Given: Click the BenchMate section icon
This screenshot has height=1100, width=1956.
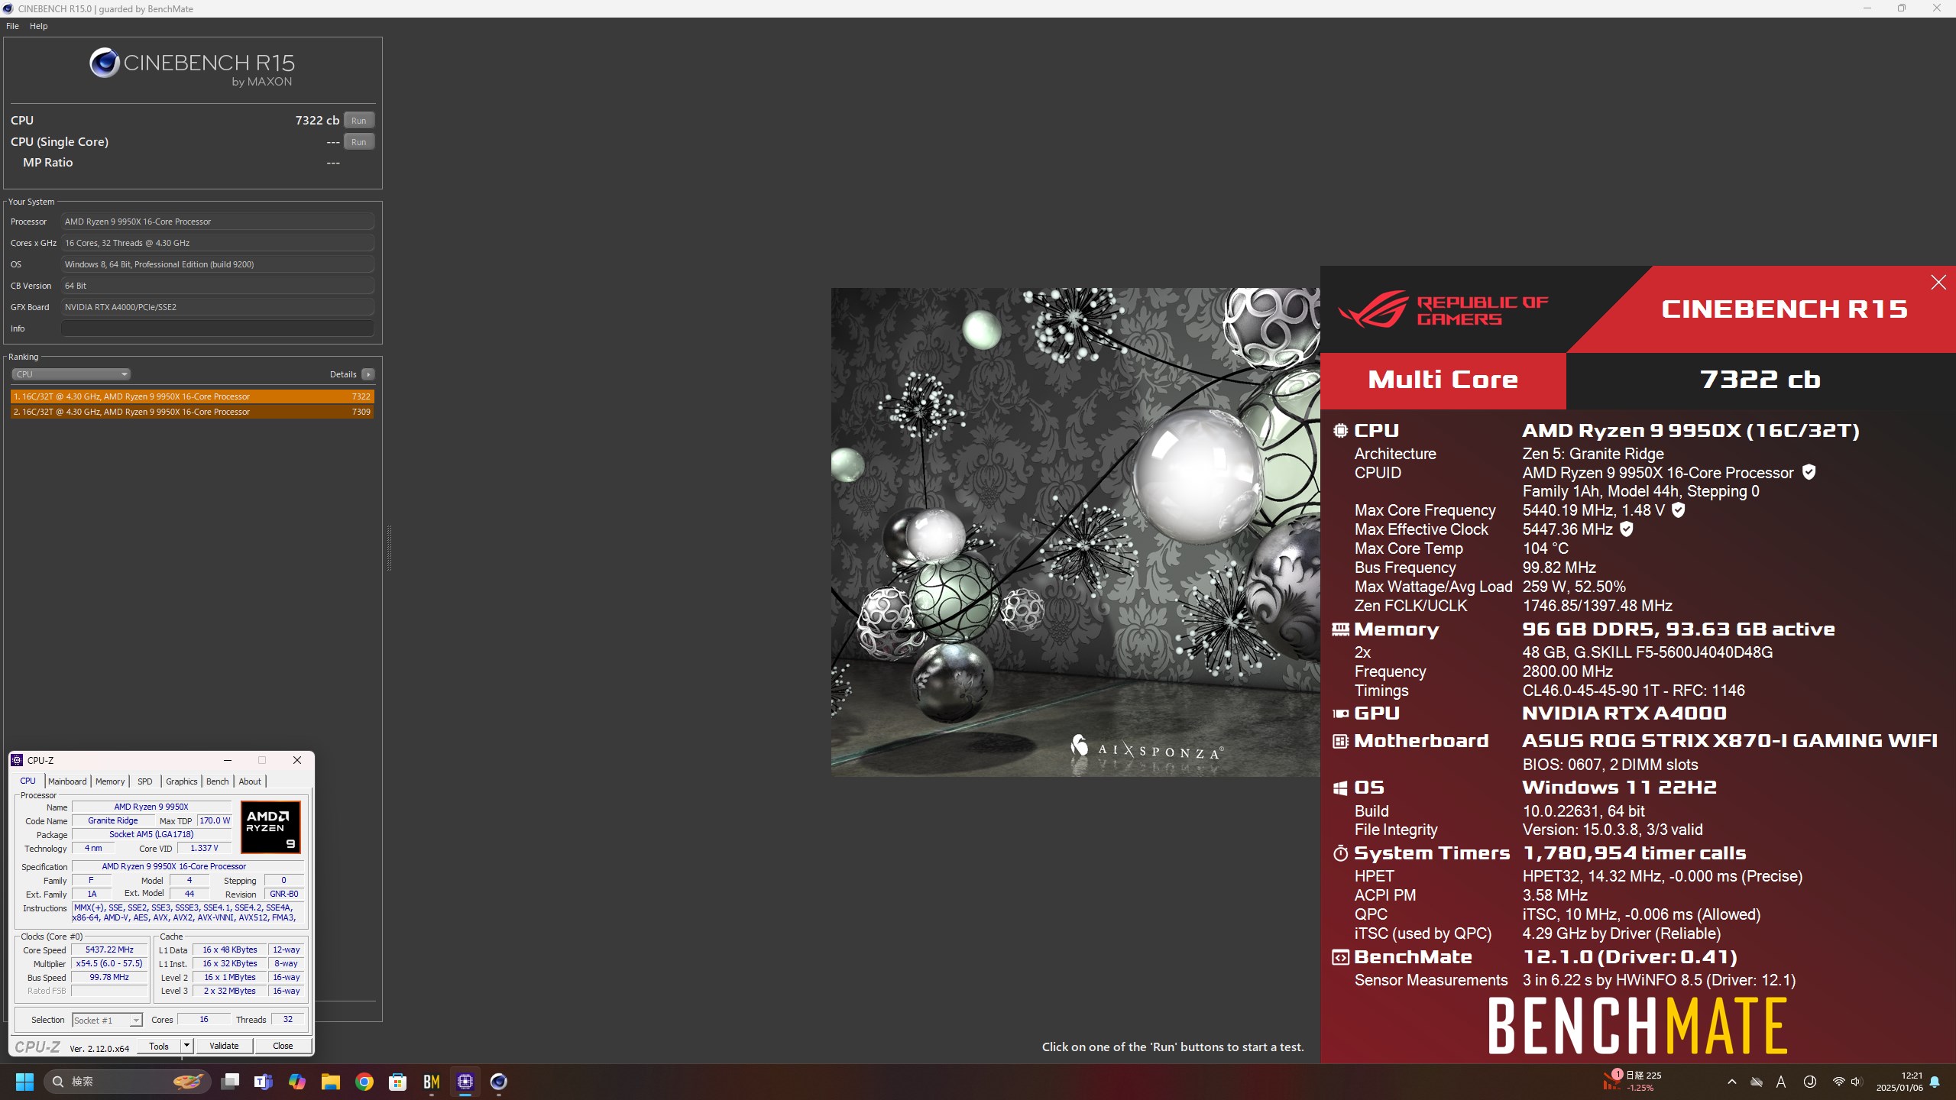Looking at the screenshot, I should 1340,957.
